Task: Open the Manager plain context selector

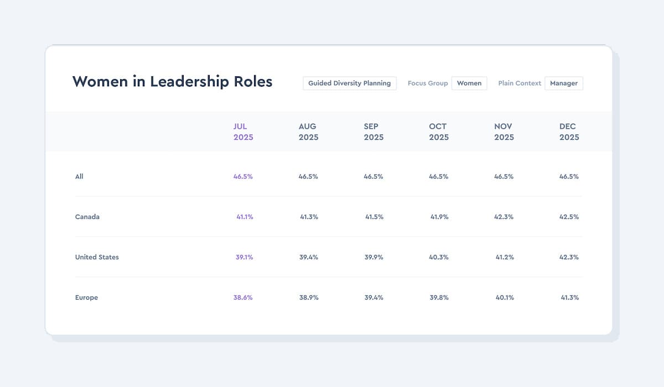Action: (x=564, y=83)
